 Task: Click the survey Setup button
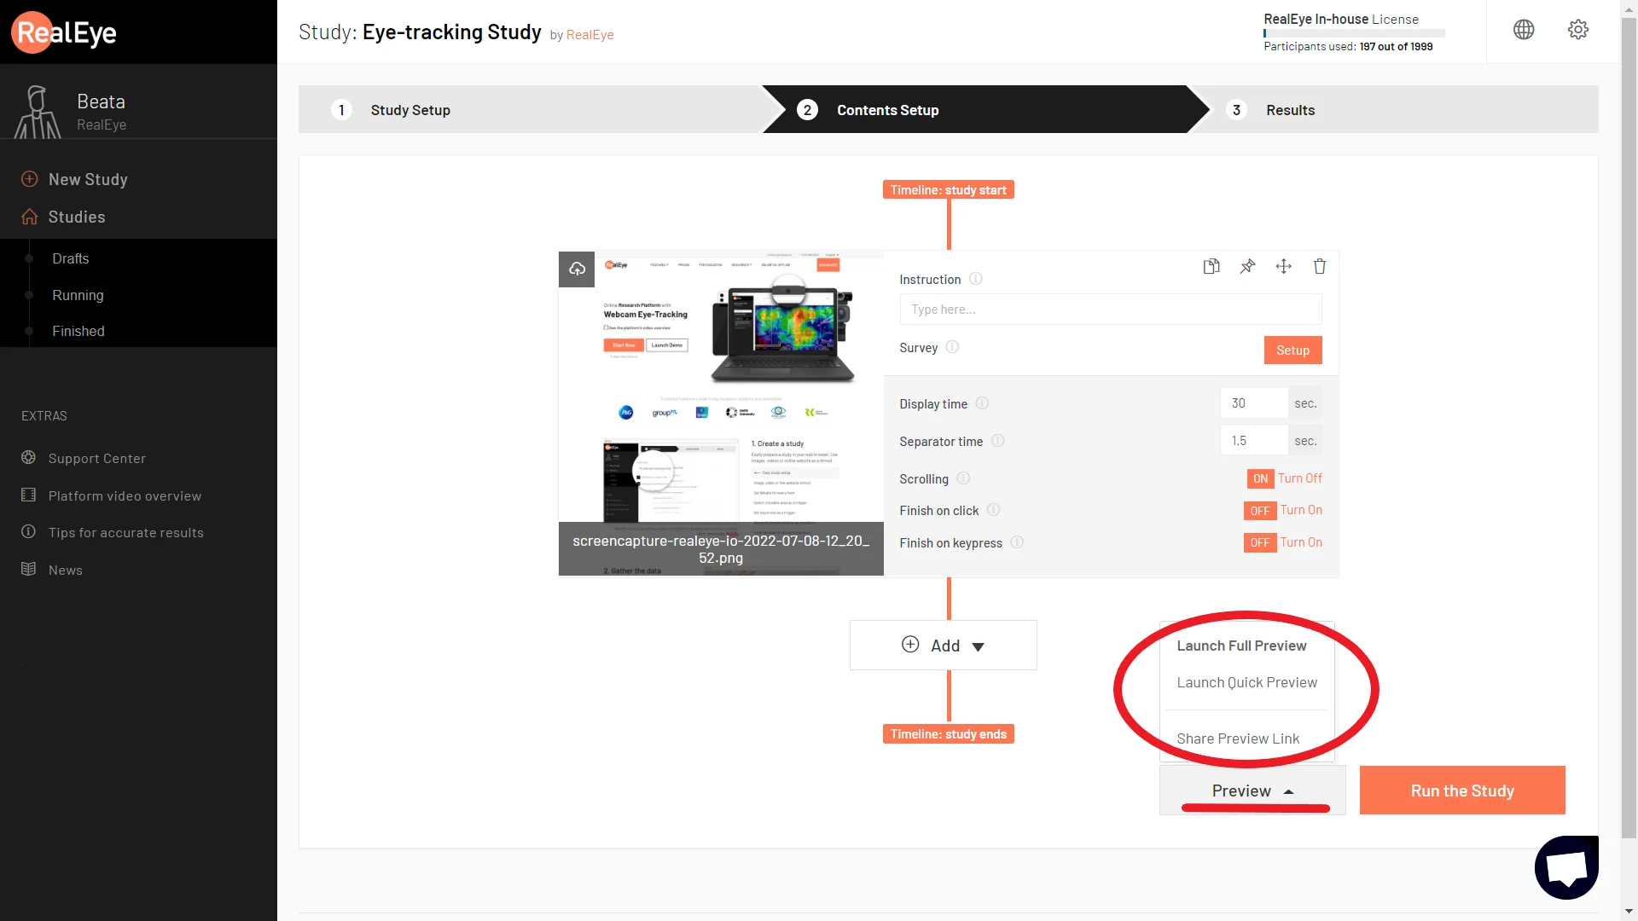click(1292, 350)
